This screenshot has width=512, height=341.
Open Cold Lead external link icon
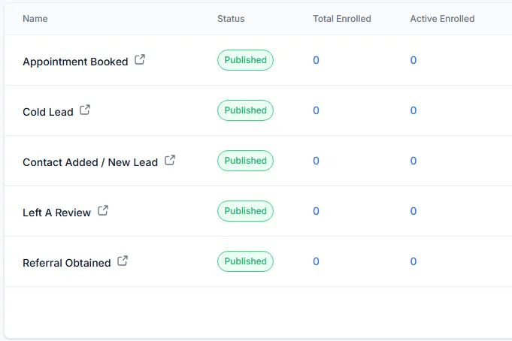[85, 110]
